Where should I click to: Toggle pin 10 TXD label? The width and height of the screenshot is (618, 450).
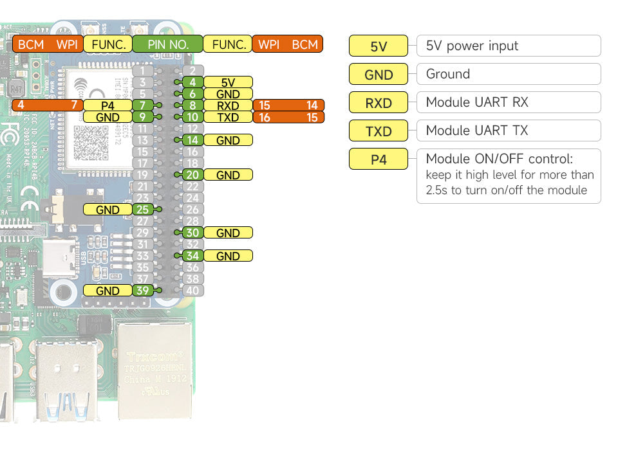tap(227, 117)
